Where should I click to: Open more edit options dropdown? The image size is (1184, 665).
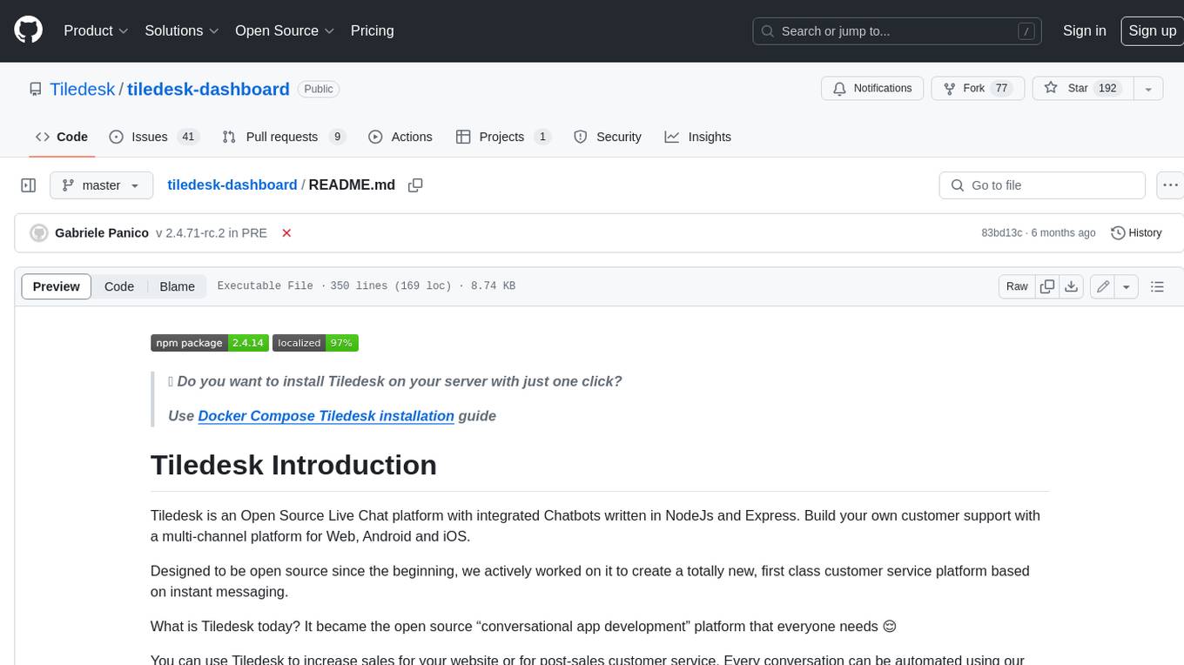1127,286
